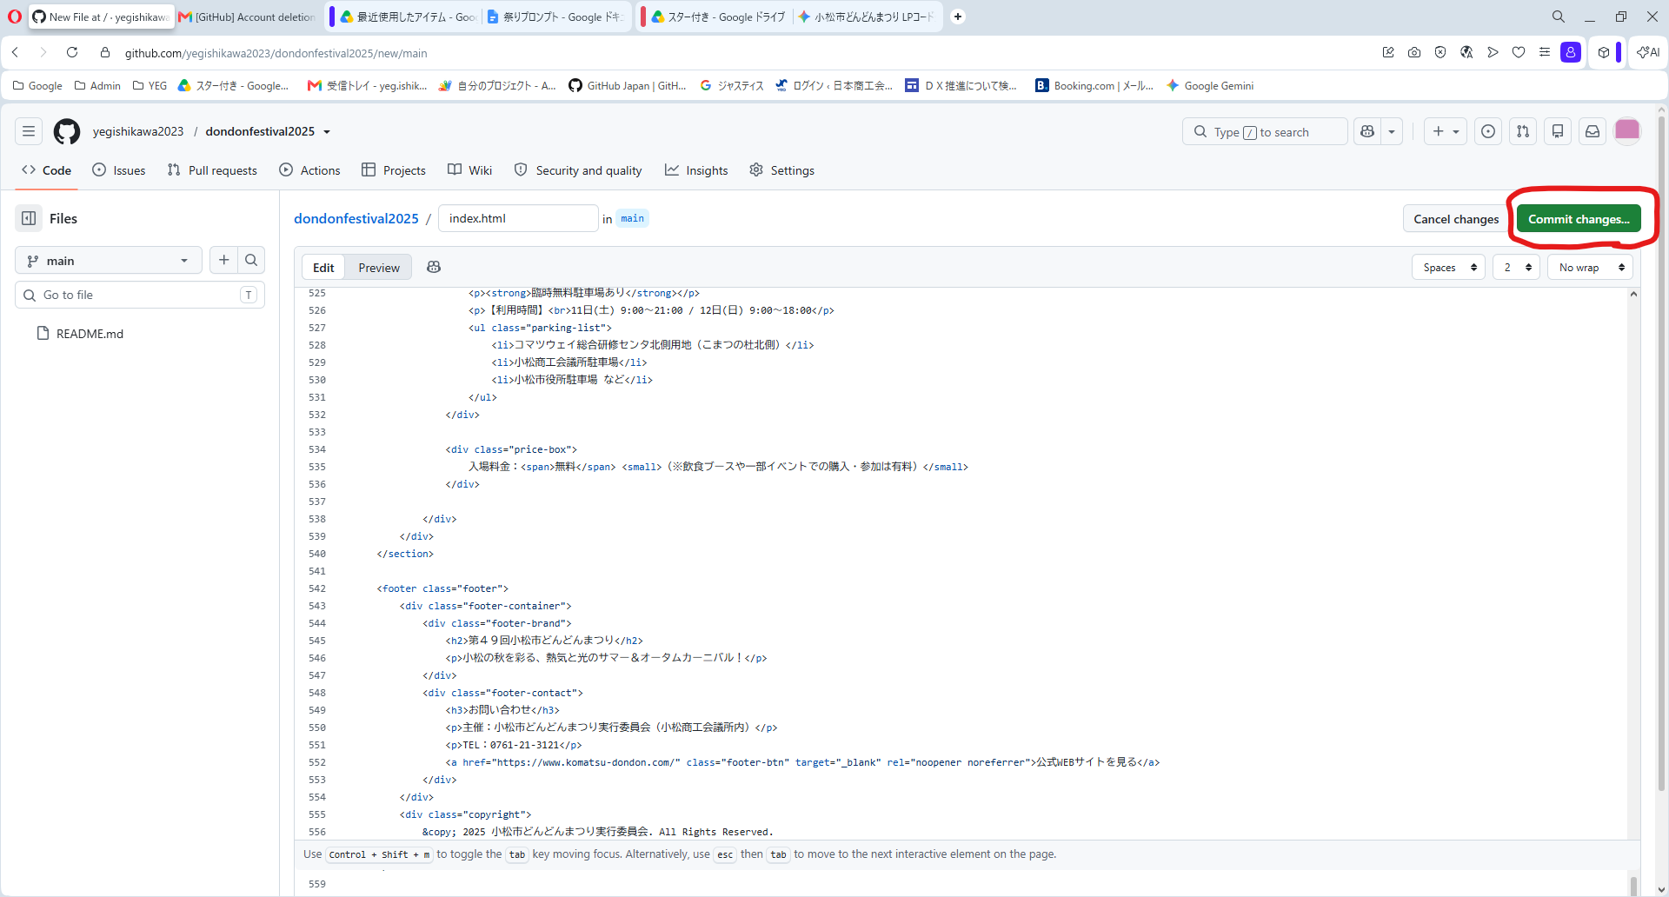Click the tab search magnifier in title bar
Screen dimensions: 1669x897
(x=1559, y=17)
